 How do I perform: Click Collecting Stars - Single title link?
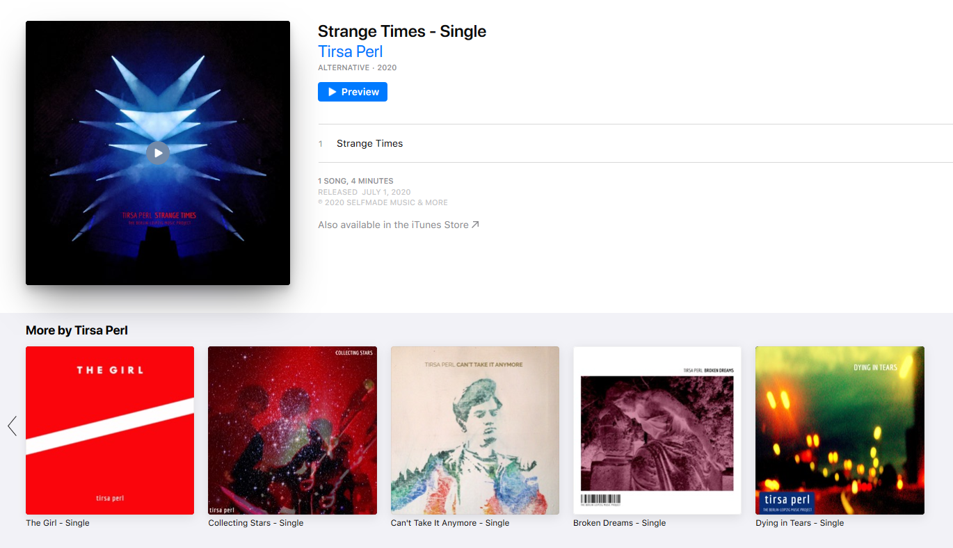tap(256, 523)
